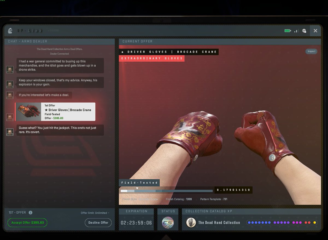Click the EXTRAORDINARY GLOVES red rarity label
Screen dimensions: 328x240
[x=152, y=58]
